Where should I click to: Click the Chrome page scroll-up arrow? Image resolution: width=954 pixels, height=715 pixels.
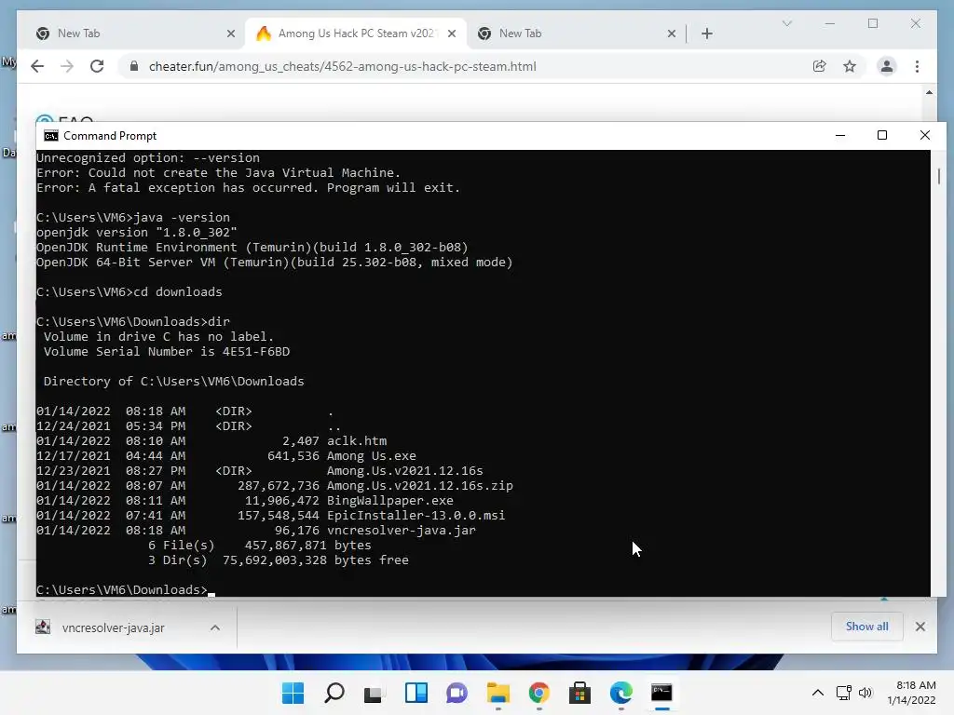pos(929,92)
